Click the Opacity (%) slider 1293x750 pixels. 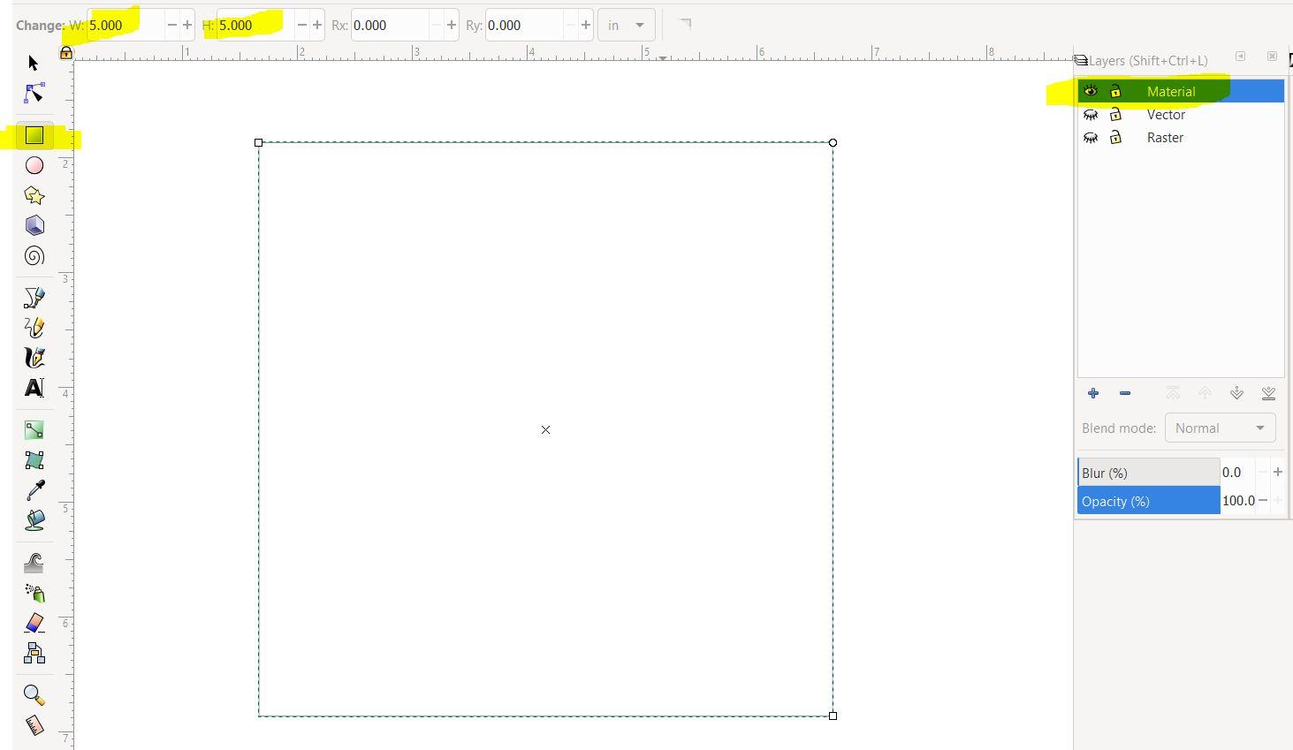1149,501
